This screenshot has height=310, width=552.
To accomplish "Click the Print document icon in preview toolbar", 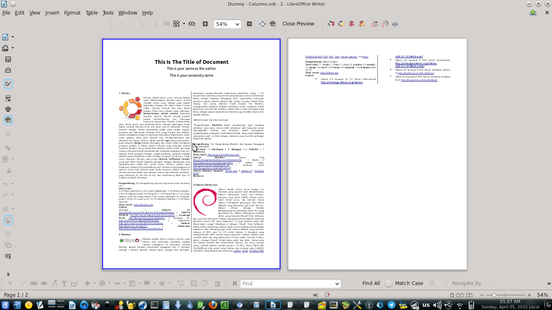I will (x=273, y=24).
